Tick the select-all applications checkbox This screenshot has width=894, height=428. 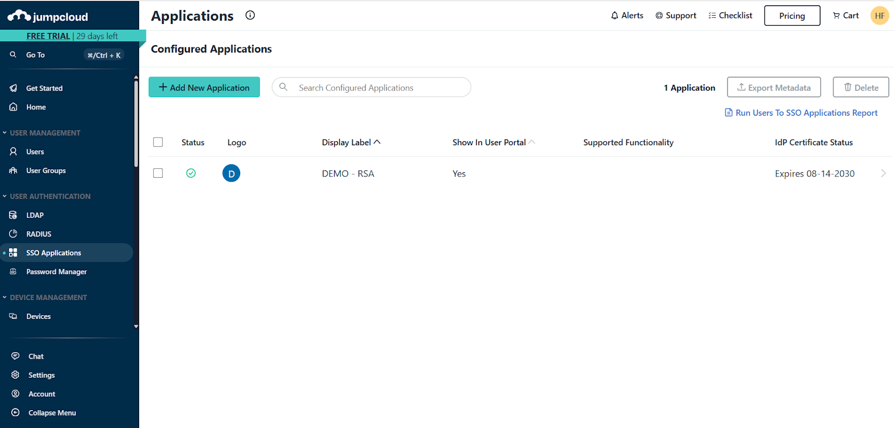click(158, 142)
